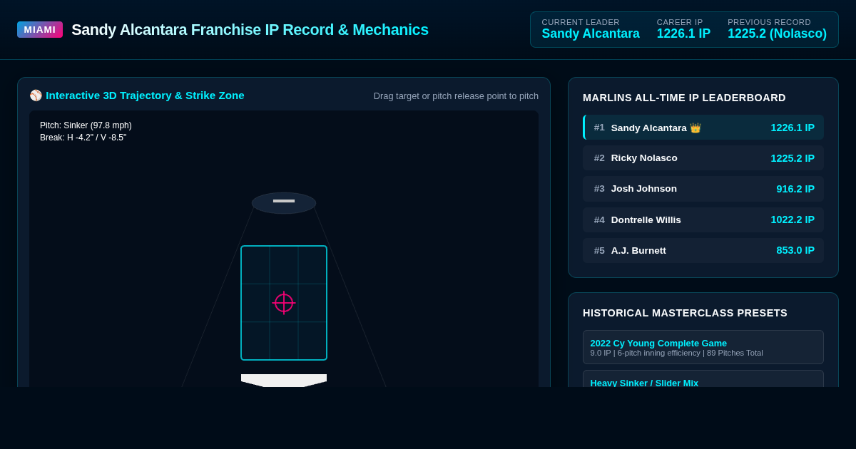This screenshot has width=856, height=449.
Task: Select the #3 Josh Johnson leaderboard row
Action: click(x=703, y=189)
